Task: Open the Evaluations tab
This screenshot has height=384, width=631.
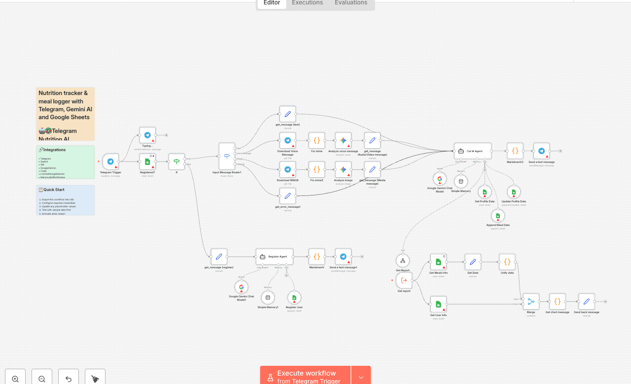Action: tap(351, 3)
